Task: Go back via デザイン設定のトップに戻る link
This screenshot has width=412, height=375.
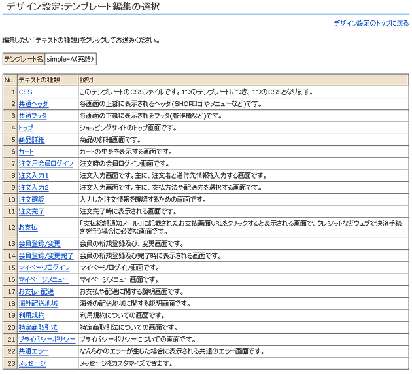Action: [x=371, y=24]
